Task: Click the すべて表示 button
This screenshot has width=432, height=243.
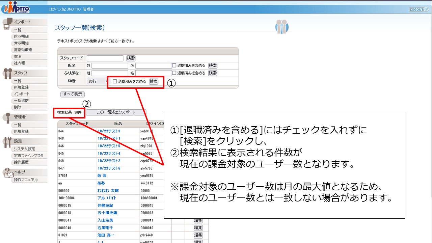Action: click(73, 94)
